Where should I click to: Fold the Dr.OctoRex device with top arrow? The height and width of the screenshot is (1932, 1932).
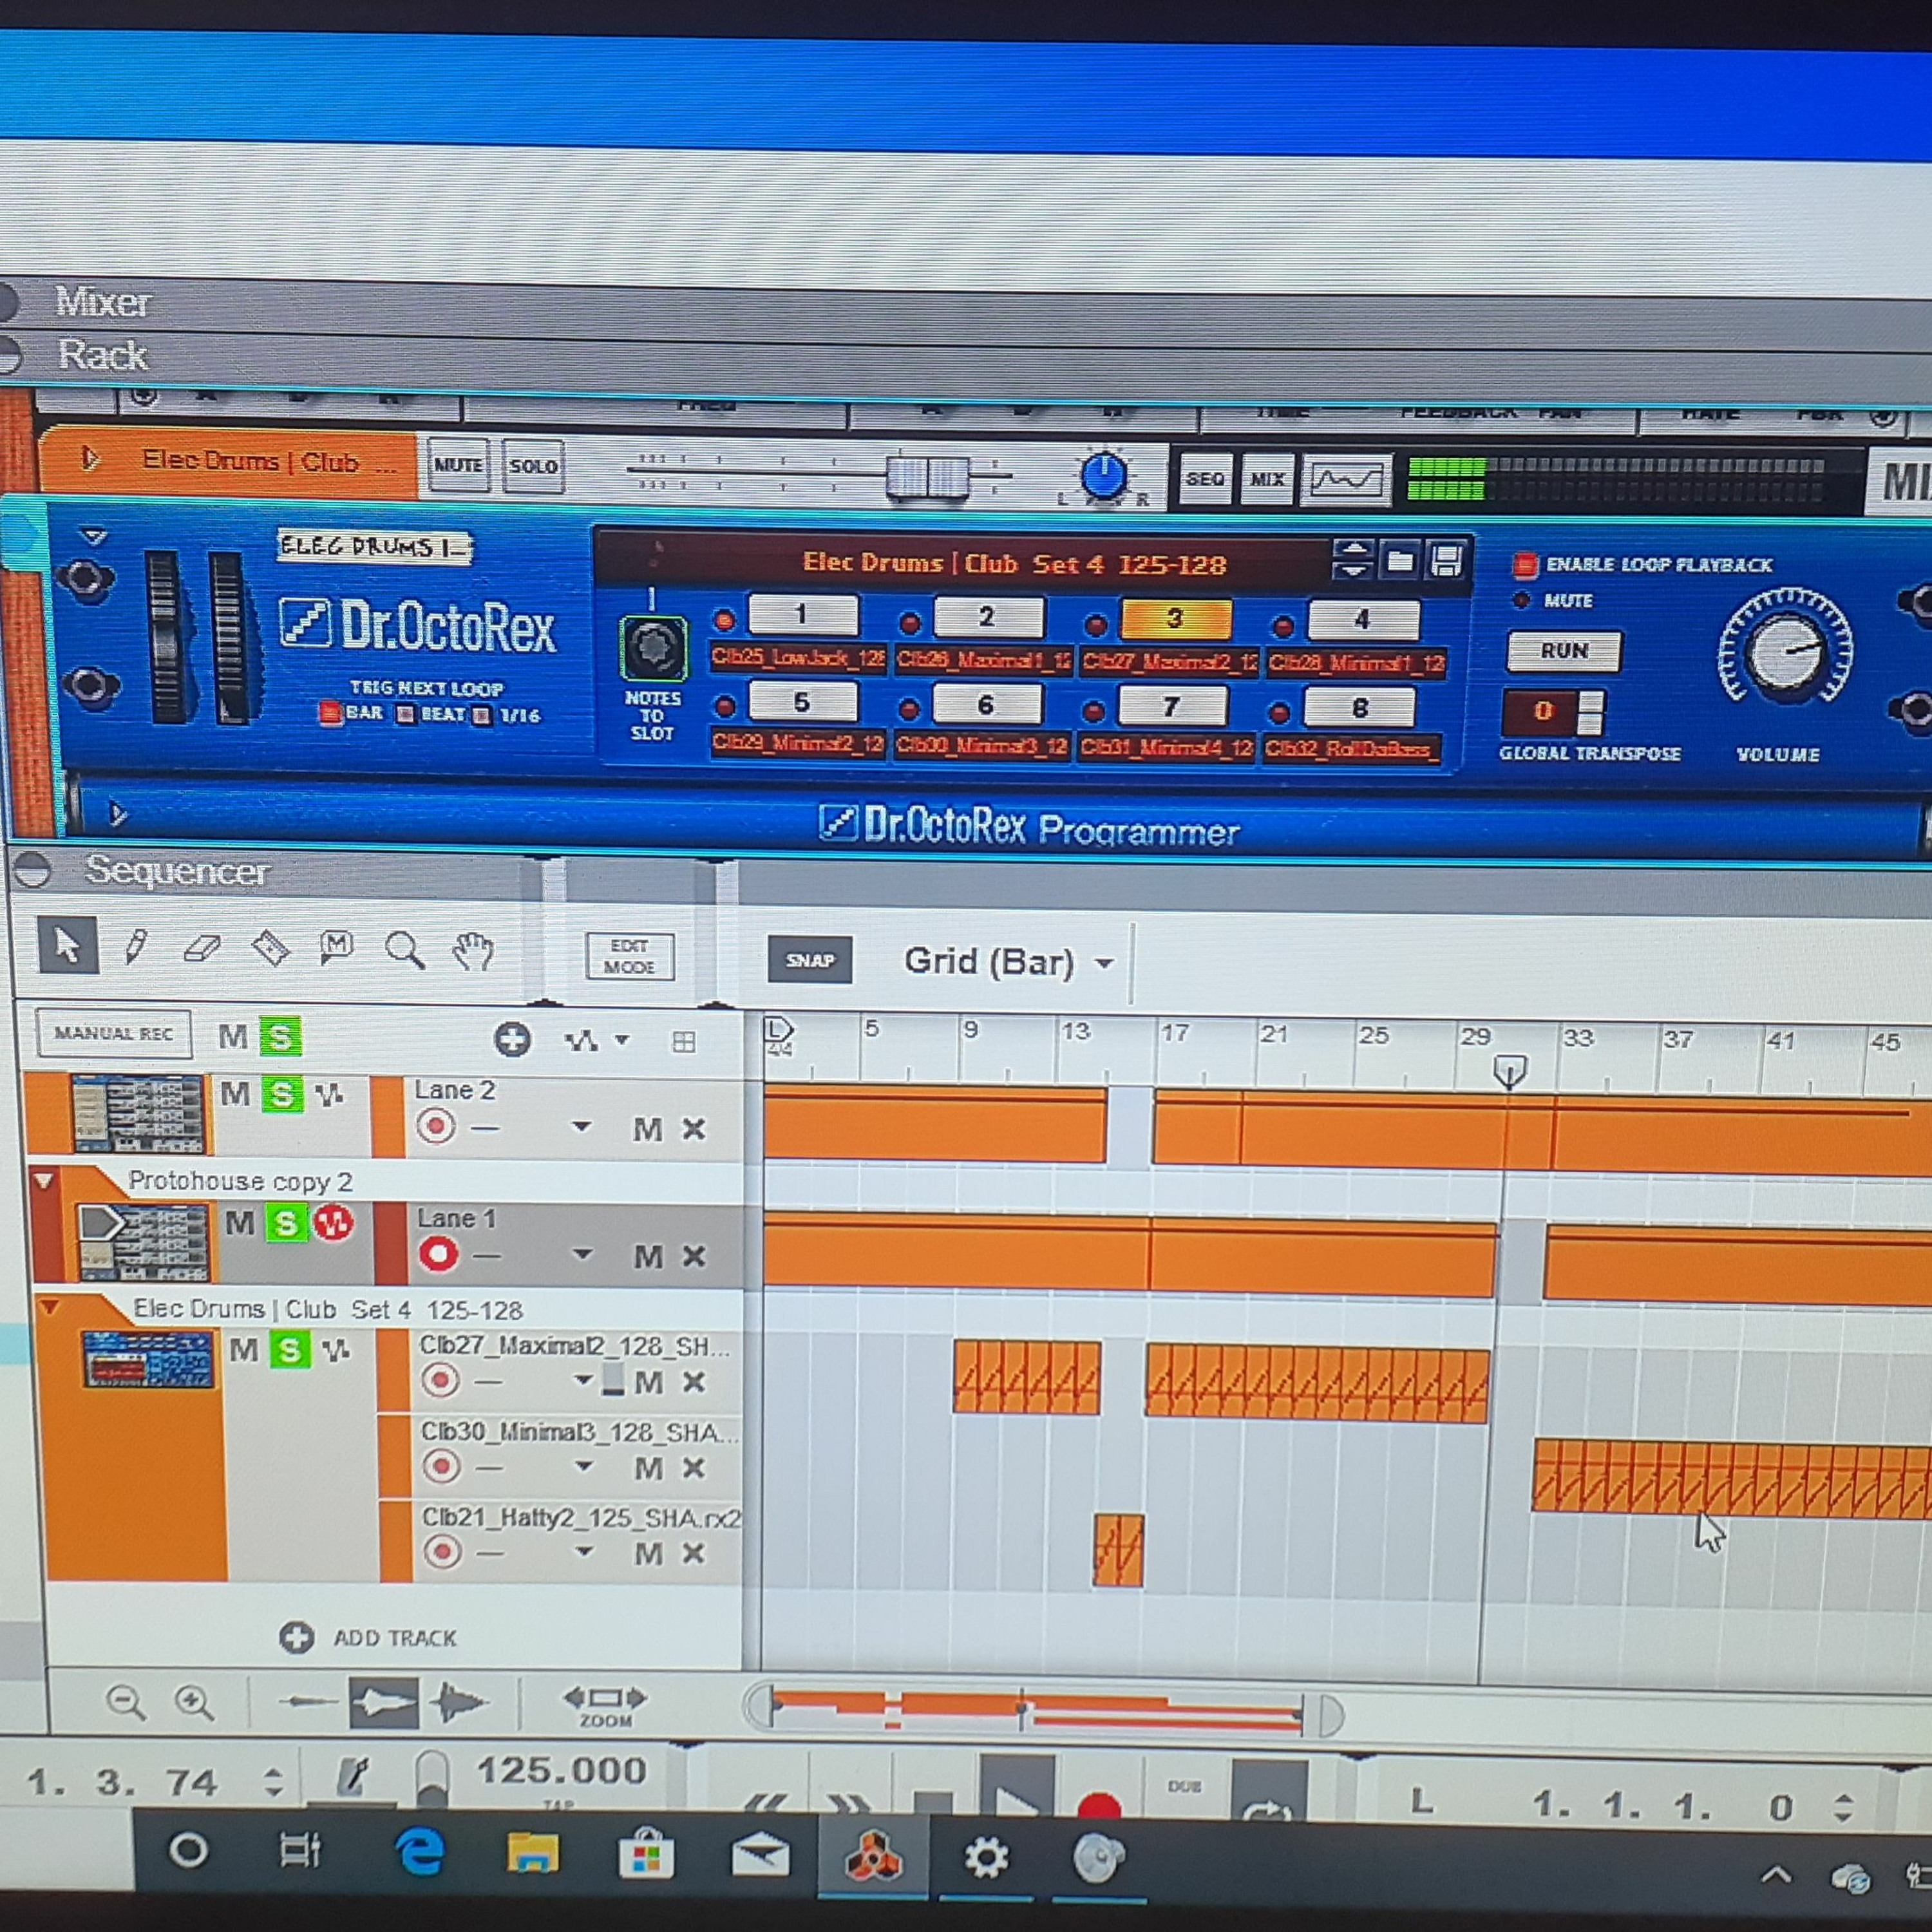[x=93, y=537]
